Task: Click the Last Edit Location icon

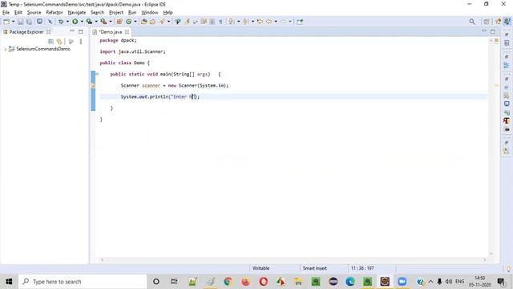Action: [x=260, y=22]
